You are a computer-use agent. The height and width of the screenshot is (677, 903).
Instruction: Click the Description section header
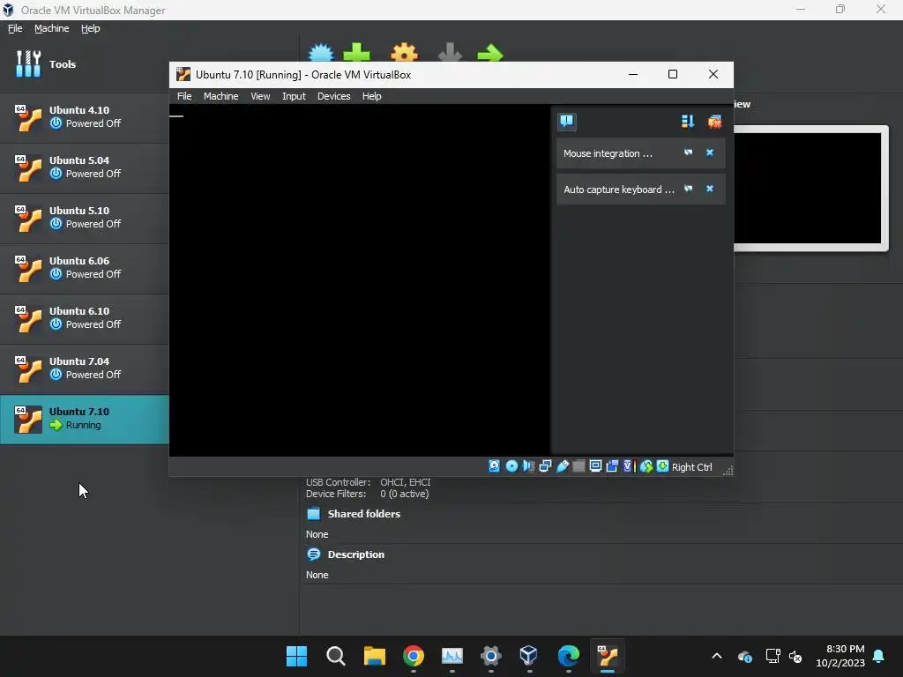(356, 554)
